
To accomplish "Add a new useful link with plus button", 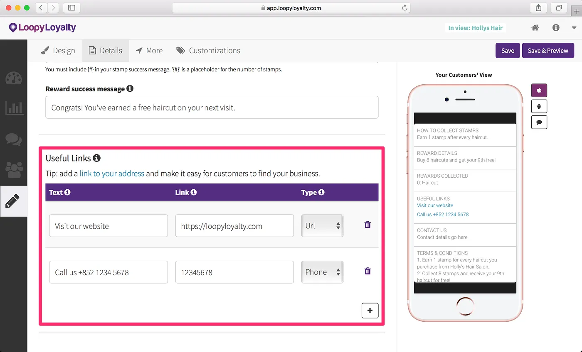I will pyautogui.click(x=370, y=310).
